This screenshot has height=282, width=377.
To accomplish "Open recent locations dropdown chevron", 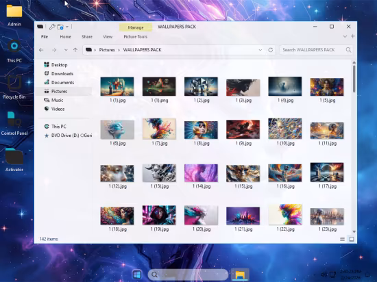I will [66, 50].
